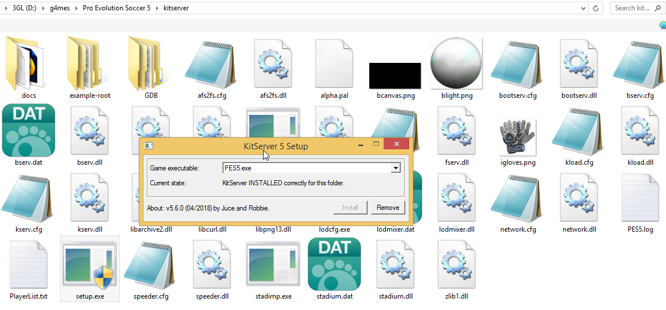
Task: Click the Remove button in KitServer Setup
Action: point(388,208)
